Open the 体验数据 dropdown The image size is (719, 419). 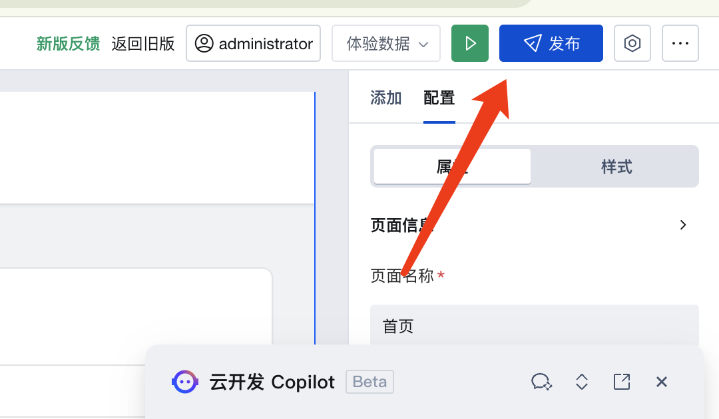[x=386, y=43]
